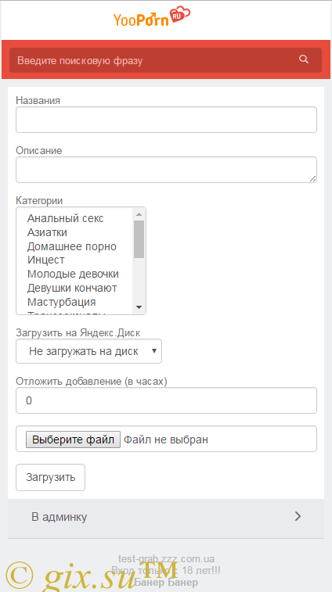Open the Не загружать на диск dropdown

click(88, 351)
